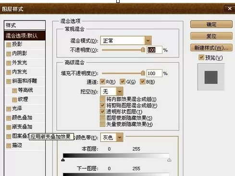Open the 颜色叠加 settings entry
This screenshot has height=176, width=235.
click(22, 117)
